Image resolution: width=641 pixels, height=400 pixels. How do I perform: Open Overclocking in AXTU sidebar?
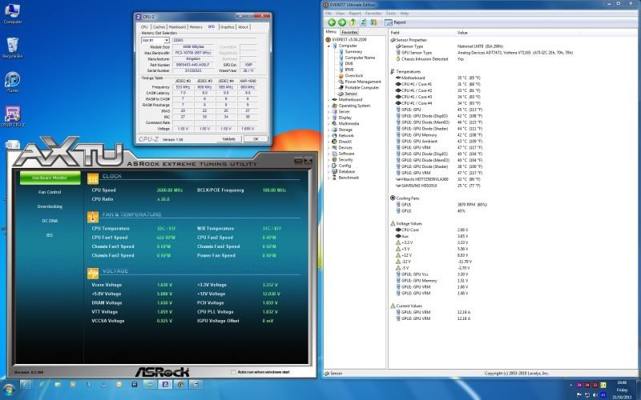coord(50,206)
